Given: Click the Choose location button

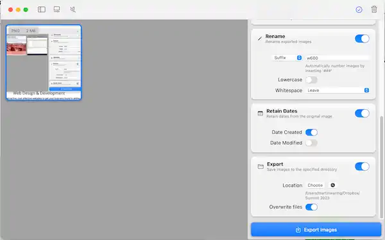Looking at the screenshot, I should pyautogui.click(x=315, y=185).
